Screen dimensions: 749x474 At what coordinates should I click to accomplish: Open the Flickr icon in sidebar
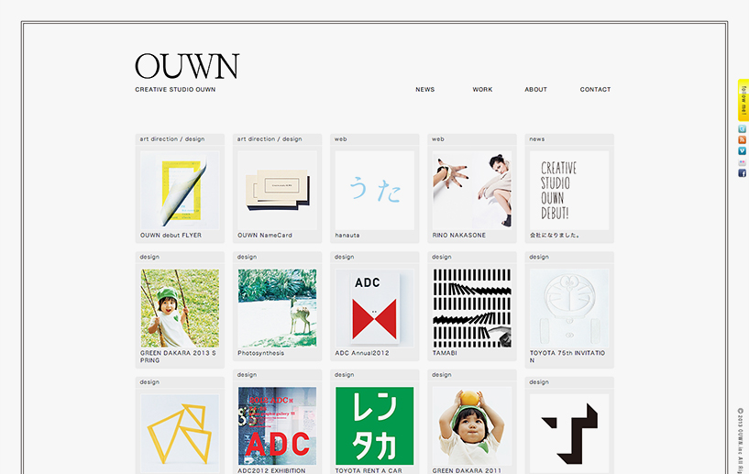point(742,162)
